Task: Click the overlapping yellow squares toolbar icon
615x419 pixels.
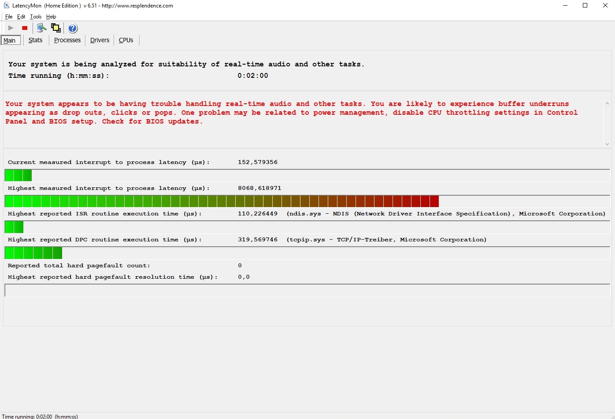Action: point(56,28)
